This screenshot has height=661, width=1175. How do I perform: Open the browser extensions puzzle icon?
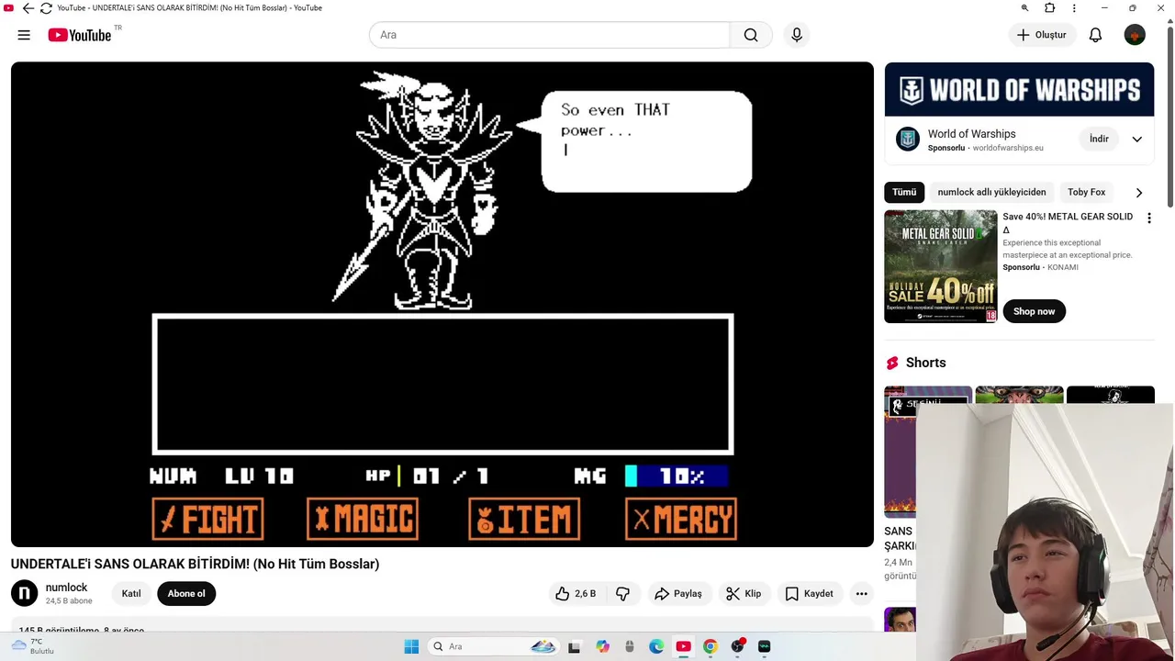click(1049, 8)
